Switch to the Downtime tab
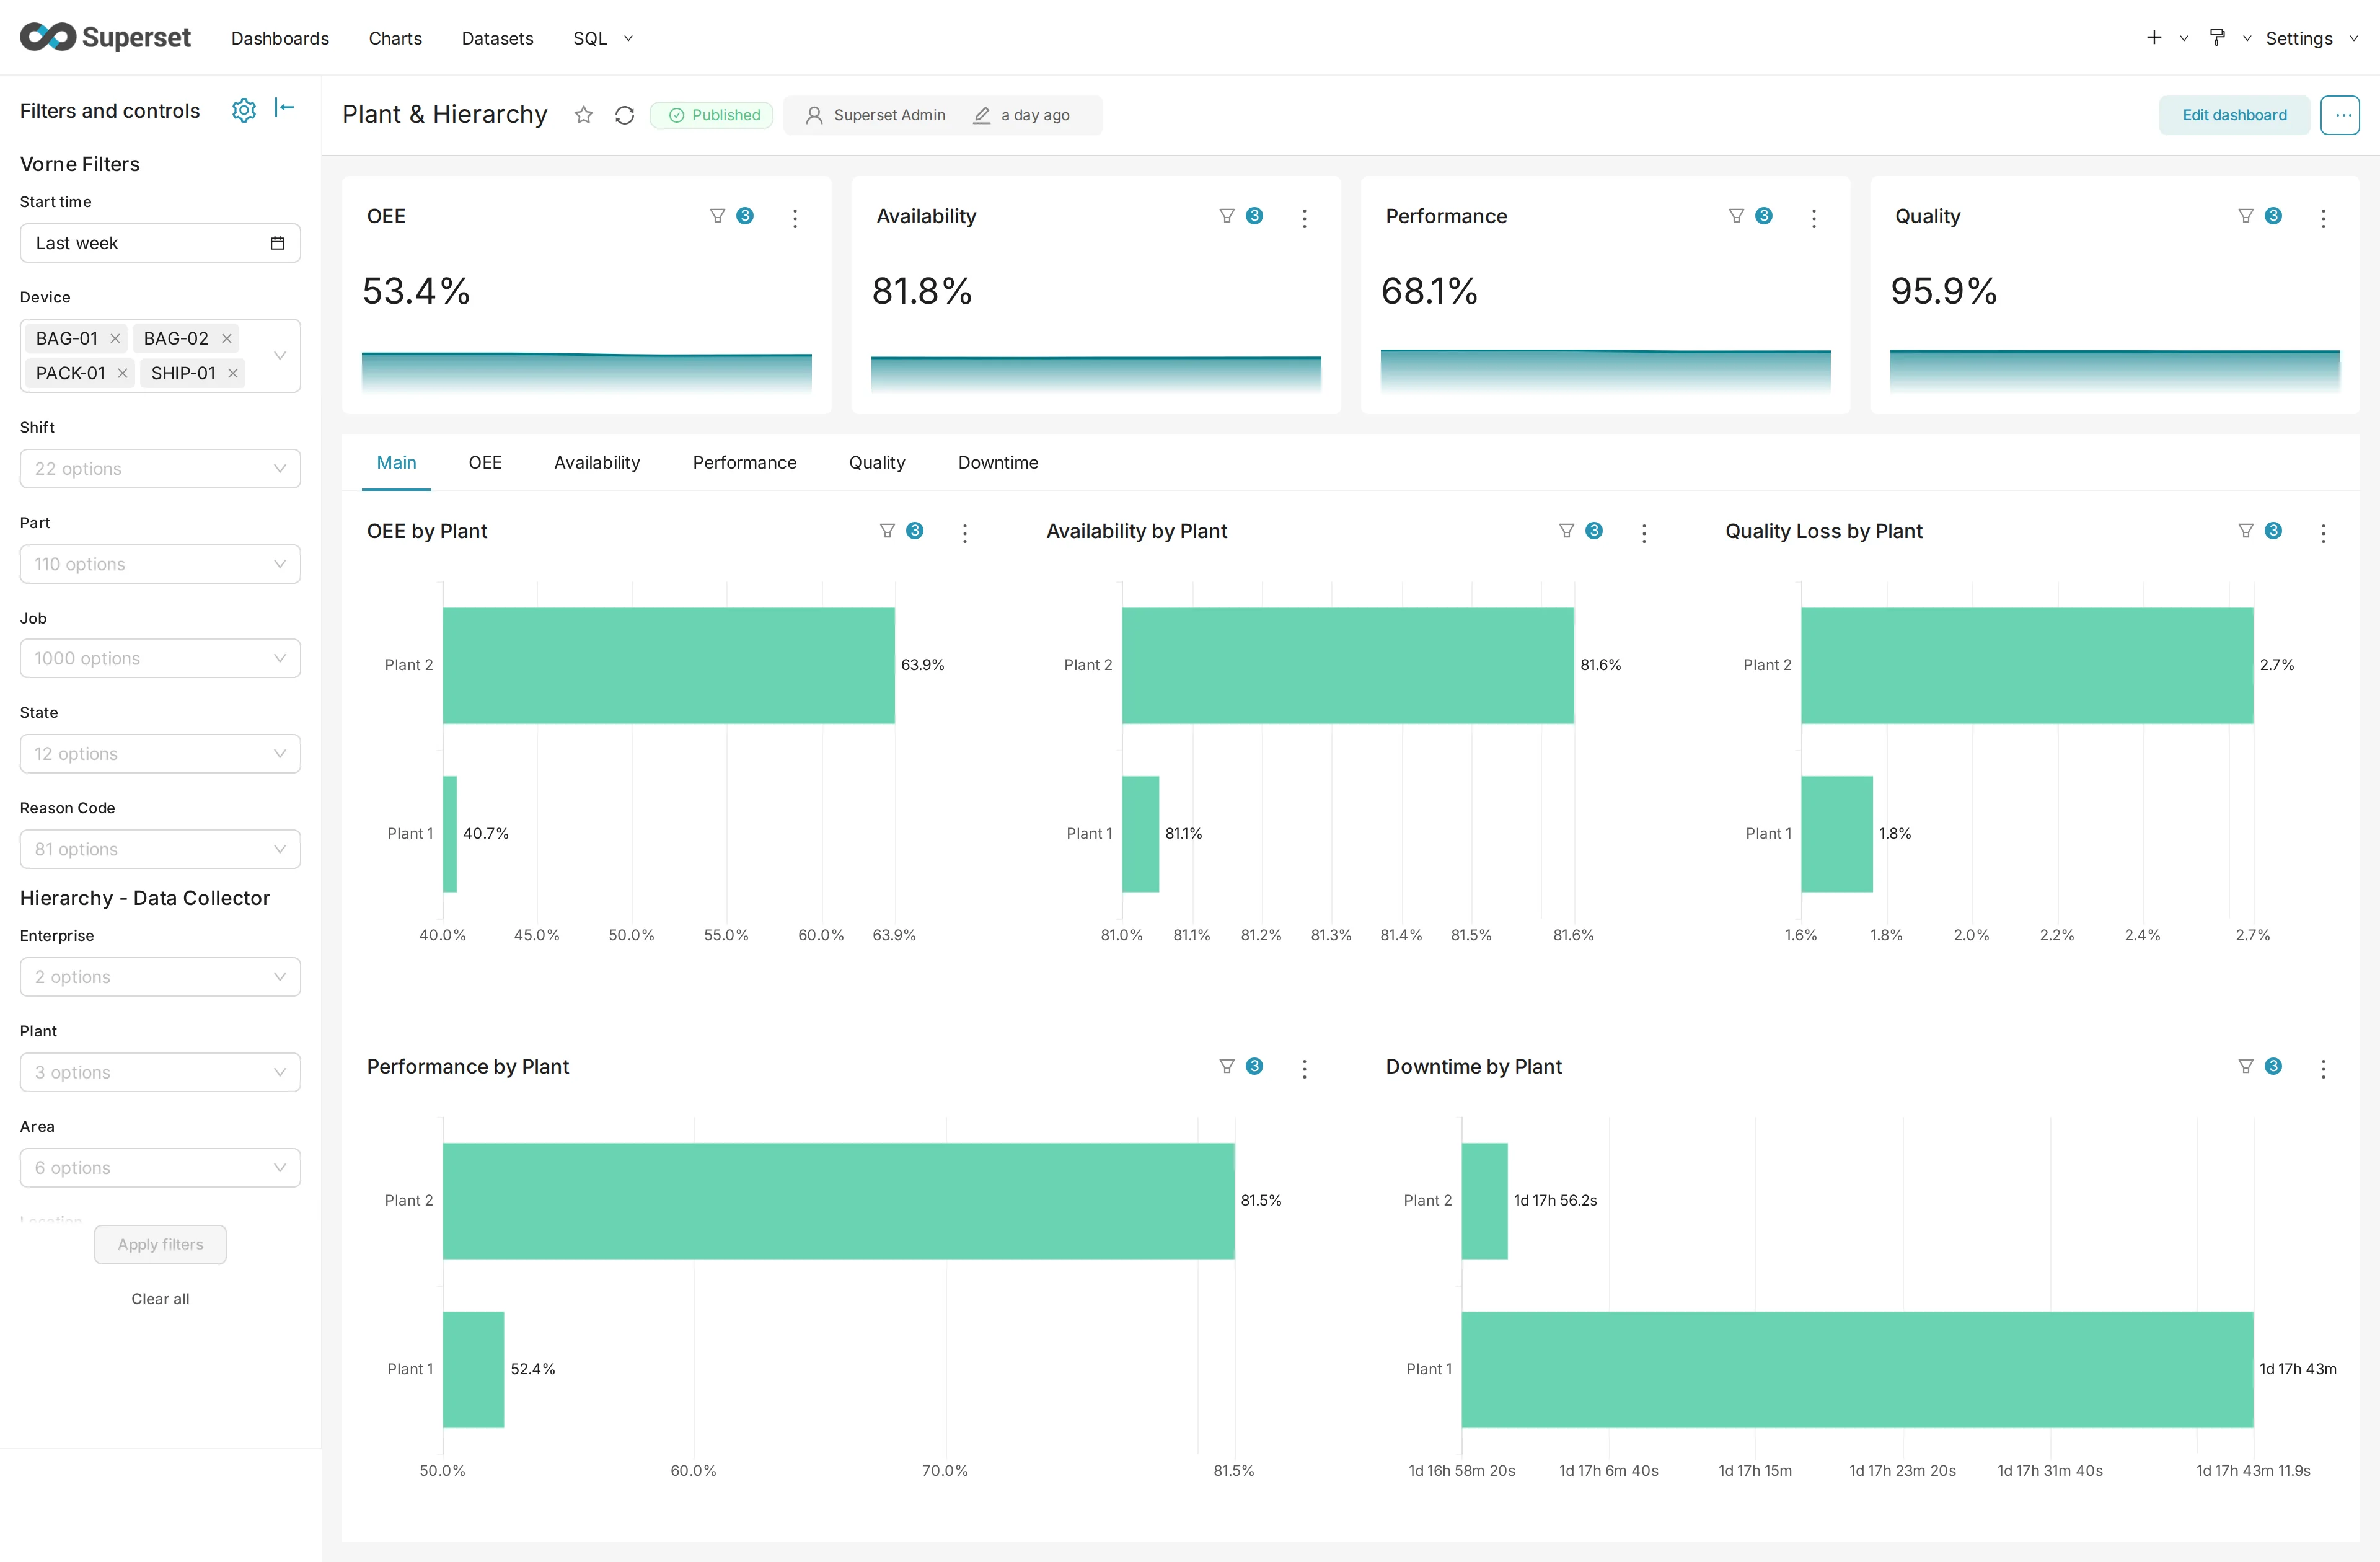This screenshot has width=2380, height=1562. pos(998,462)
